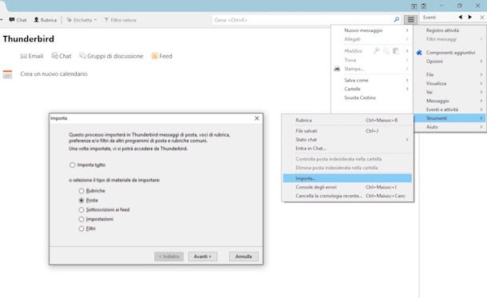
Task: Click the Email envelope icon
Action: coord(23,56)
